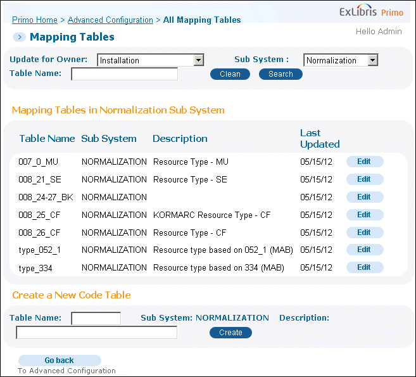The width and height of the screenshot is (416, 377).
Task: Click NORMALIZATION cell in type_334 row
Action: click(x=114, y=267)
